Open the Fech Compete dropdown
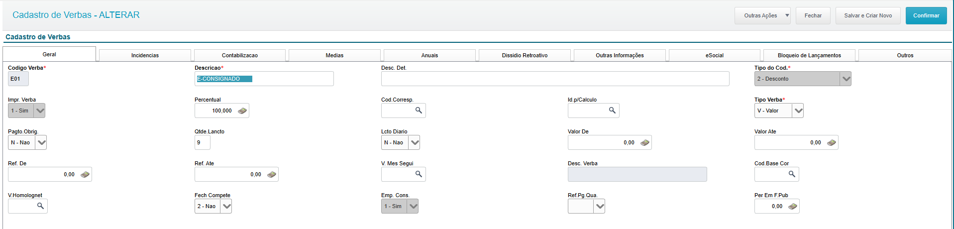The image size is (954, 229). click(226, 207)
